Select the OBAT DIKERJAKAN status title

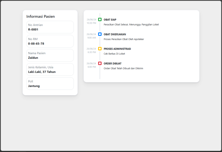pos(115,34)
